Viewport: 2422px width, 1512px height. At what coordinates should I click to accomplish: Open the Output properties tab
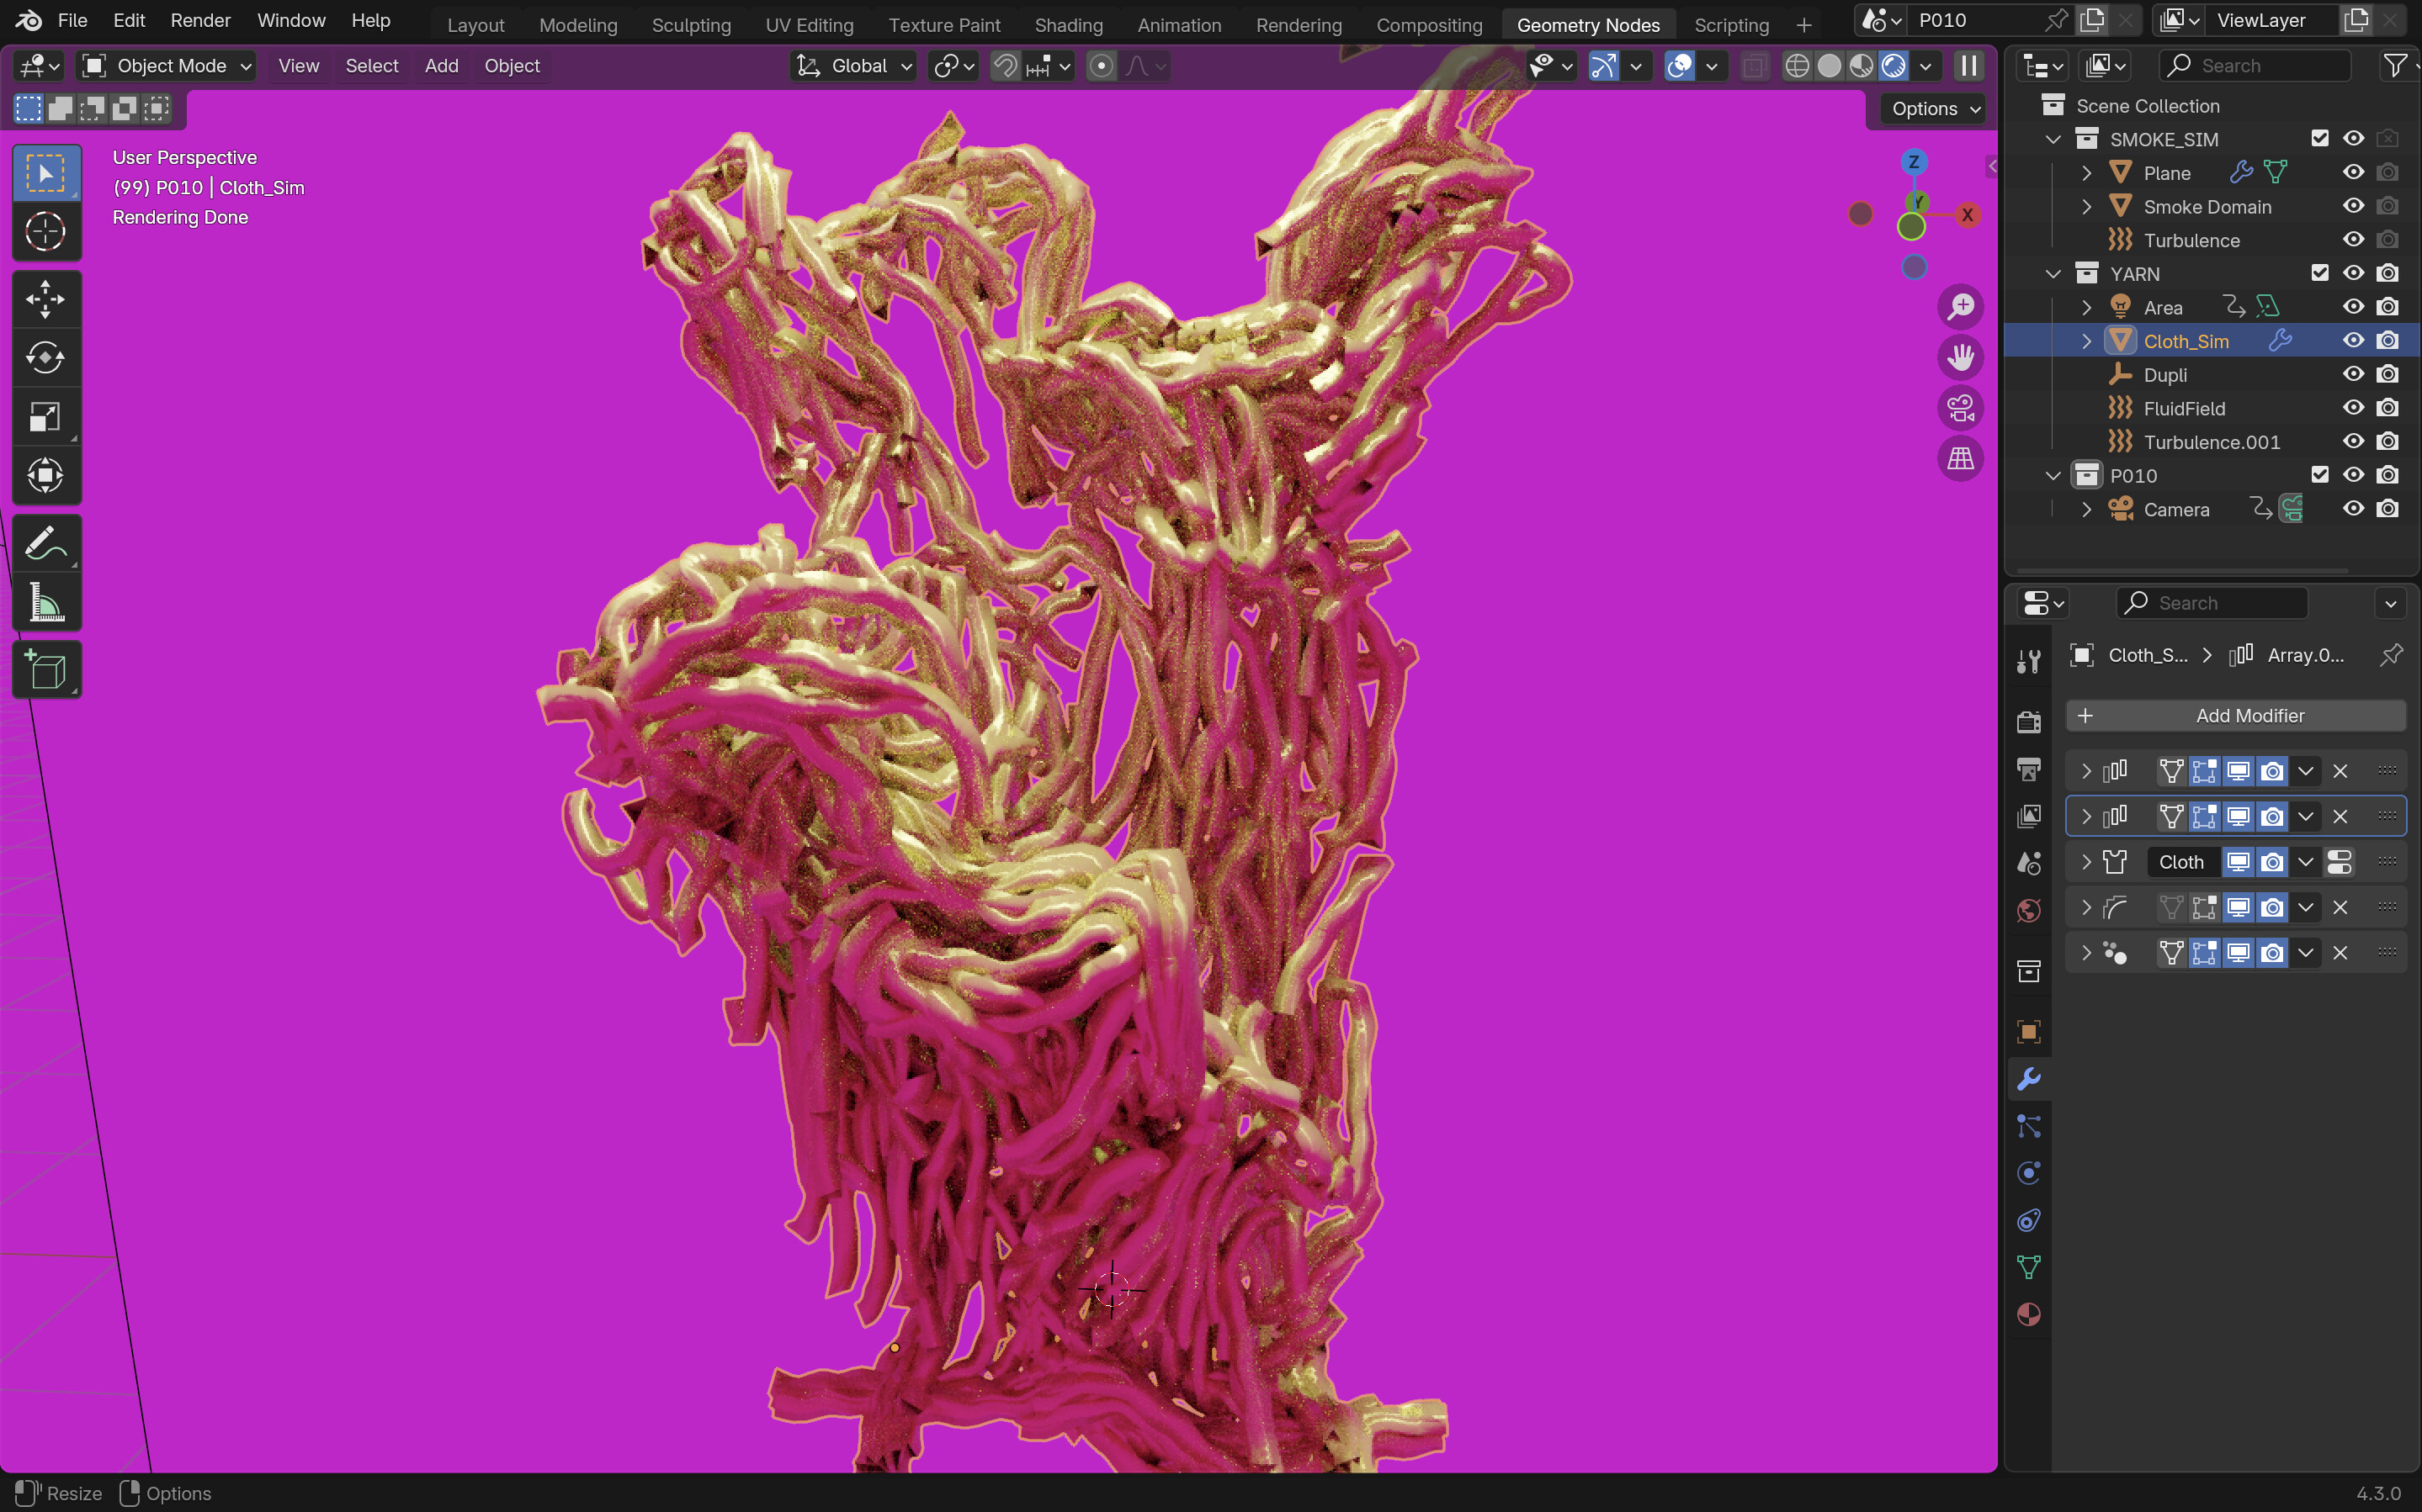[2029, 769]
